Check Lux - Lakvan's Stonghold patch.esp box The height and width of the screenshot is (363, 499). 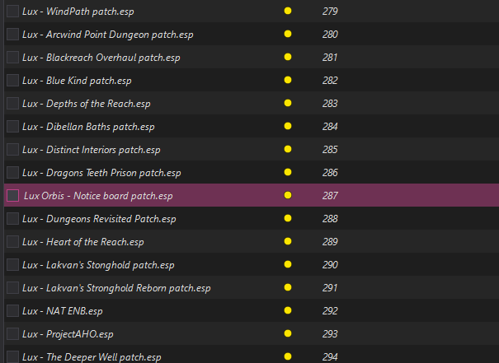[12, 264]
